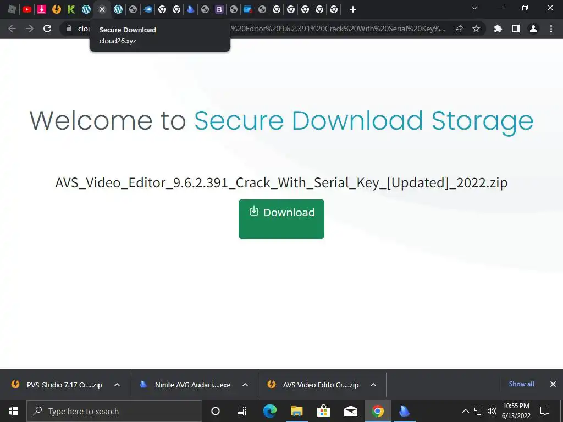Open the blue swirl favicon tab
The height and width of the screenshot is (422, 563).
(147, 9)
